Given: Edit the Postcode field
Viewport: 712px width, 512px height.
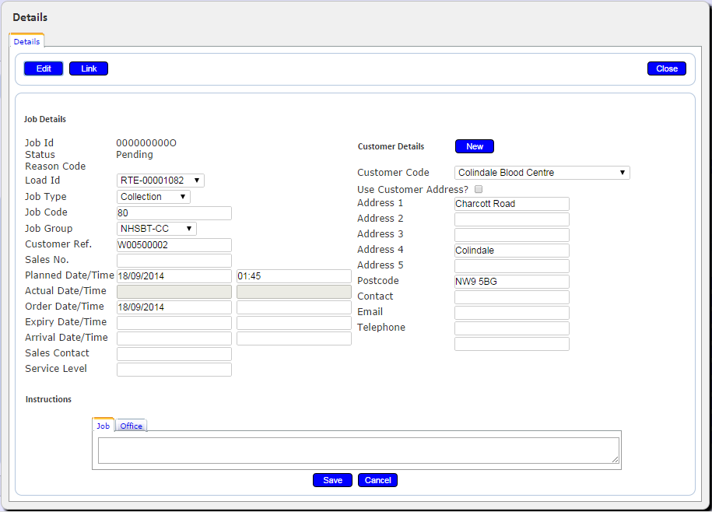Looking at the screenshot, I should tap(512, 282).
